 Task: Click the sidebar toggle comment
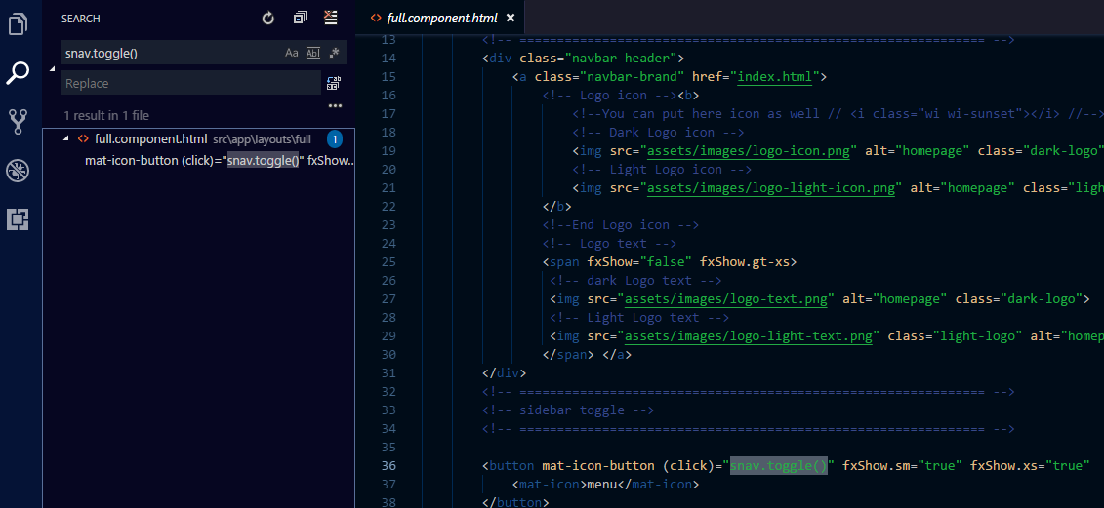[568, 410]
